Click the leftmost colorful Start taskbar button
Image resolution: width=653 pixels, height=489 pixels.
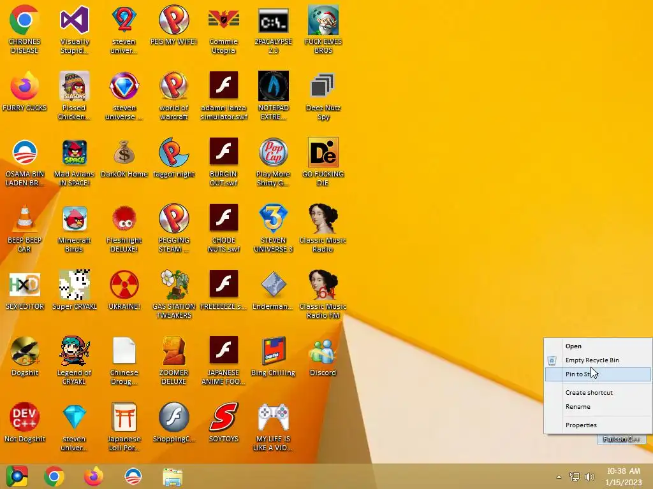pos(17,476)
